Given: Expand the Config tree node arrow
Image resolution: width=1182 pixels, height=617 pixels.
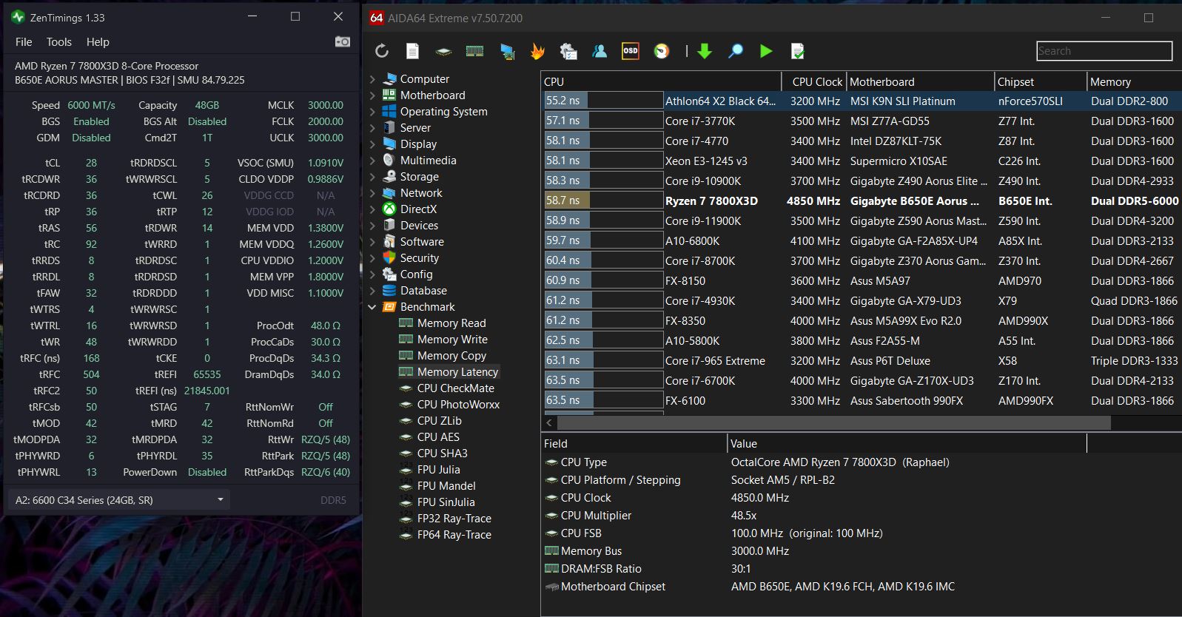Looking at the screenshot, I should coord(372,274).
